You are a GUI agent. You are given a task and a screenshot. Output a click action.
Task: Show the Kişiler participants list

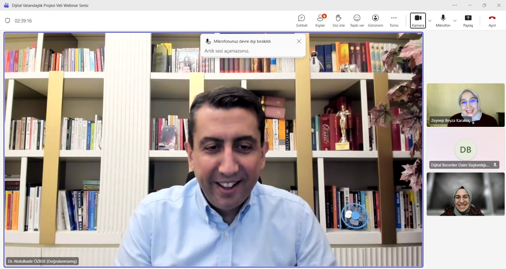320,21
